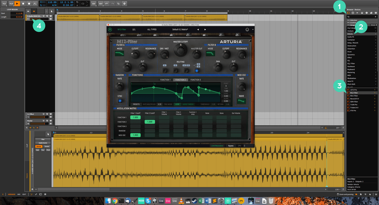379x205 pixels.
Task: Open the preset library bars icon
Action: point(134,29)
